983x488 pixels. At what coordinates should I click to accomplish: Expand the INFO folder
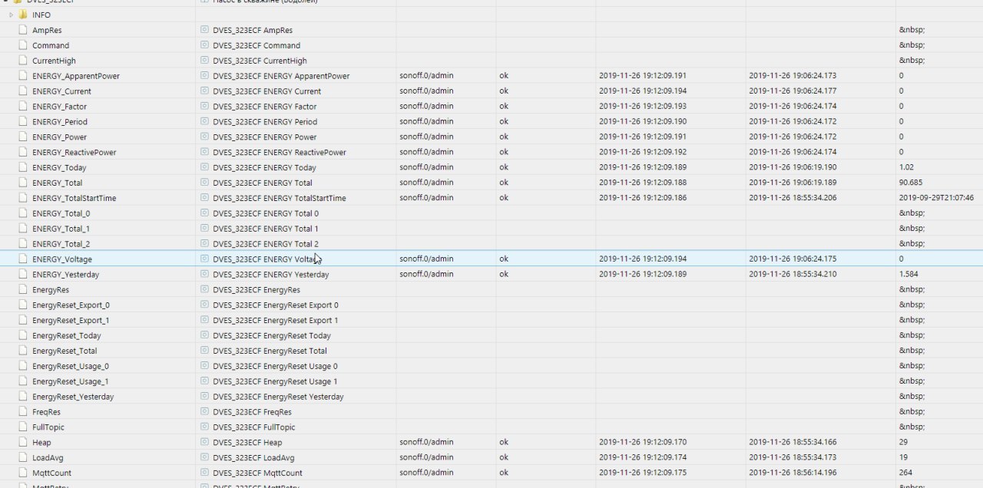point(12,15)
